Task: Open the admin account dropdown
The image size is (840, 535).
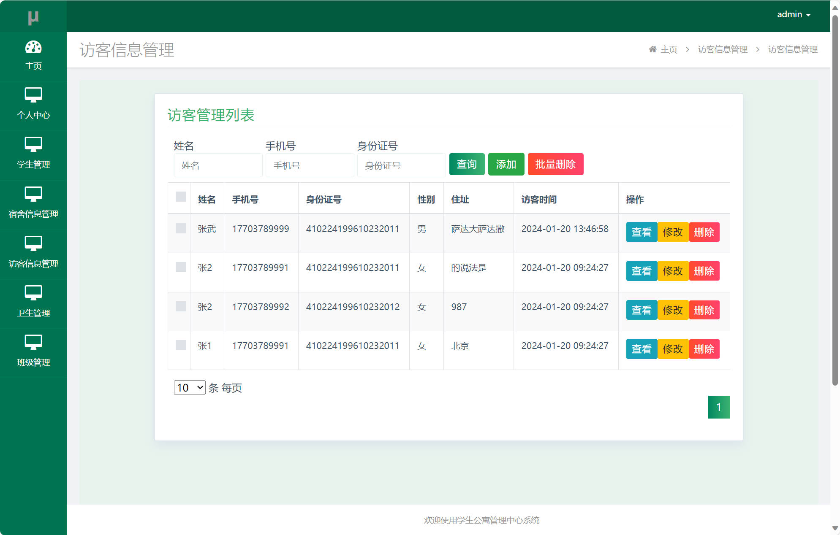Action: click(x=794, y=14)
